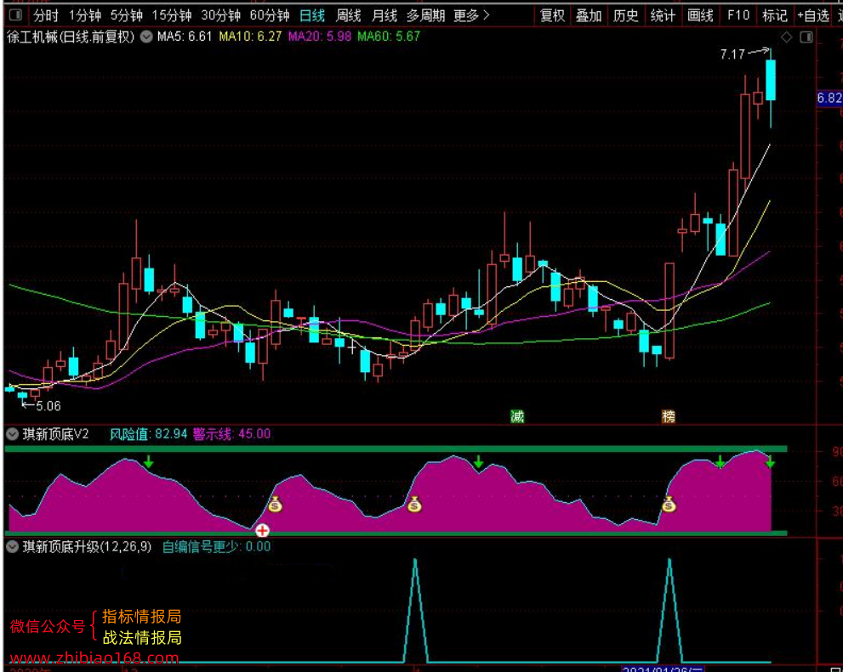The height and width of the screenshot is (672, 843).
Task: Click the 5.06 low price label
Action: pos(48,406)
